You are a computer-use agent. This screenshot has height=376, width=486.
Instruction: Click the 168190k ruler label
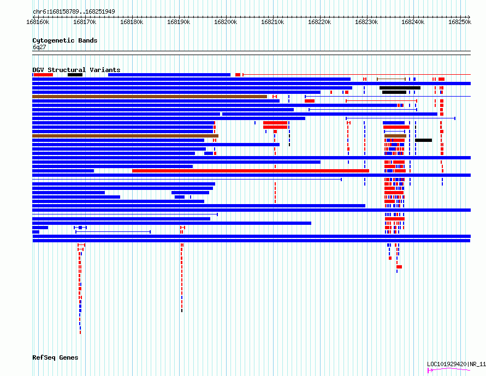click(179, 22)
